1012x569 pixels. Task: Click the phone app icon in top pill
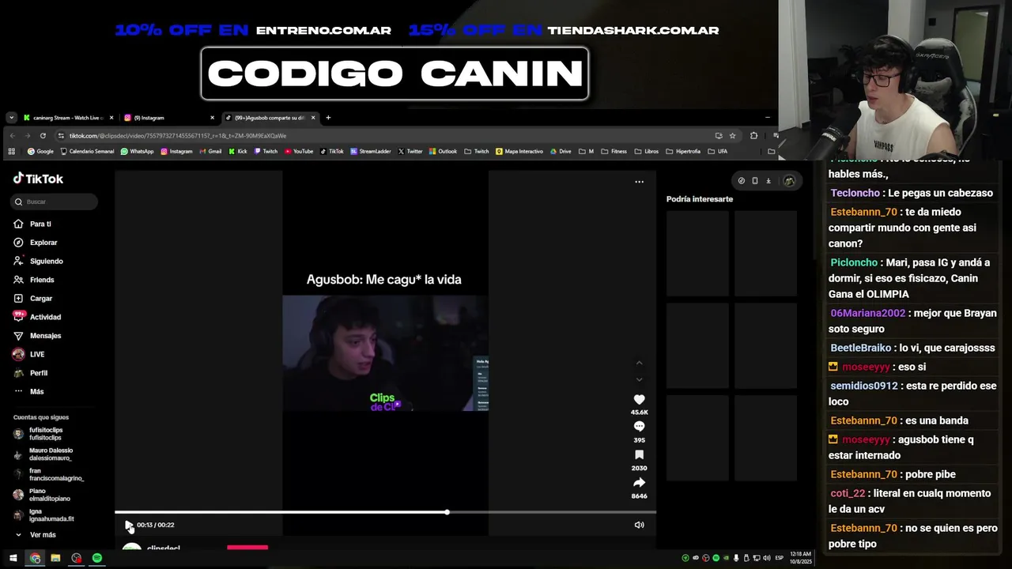(x=754, y=181)
